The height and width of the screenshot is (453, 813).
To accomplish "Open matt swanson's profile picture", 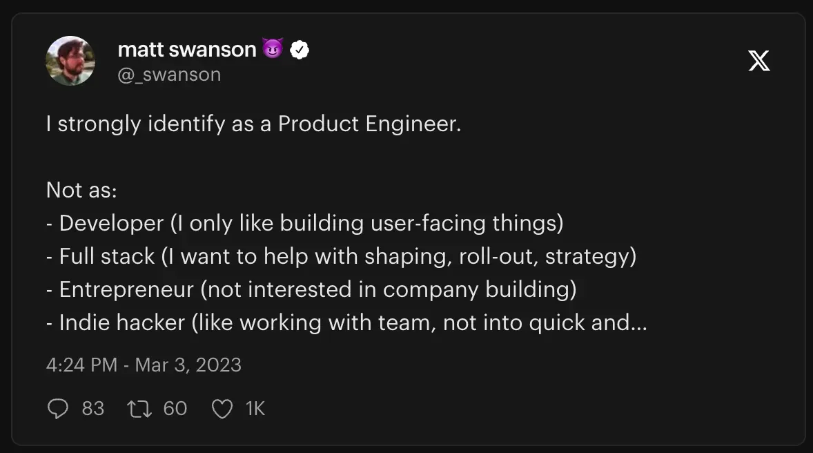I will click(x=70, y=61).
